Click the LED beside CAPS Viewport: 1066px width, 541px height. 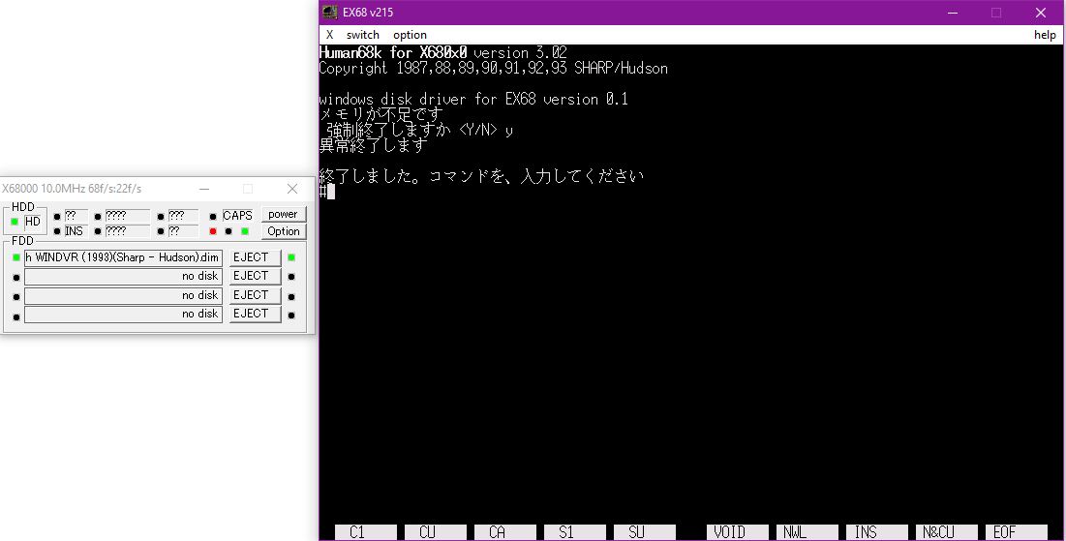click(213, 216)
